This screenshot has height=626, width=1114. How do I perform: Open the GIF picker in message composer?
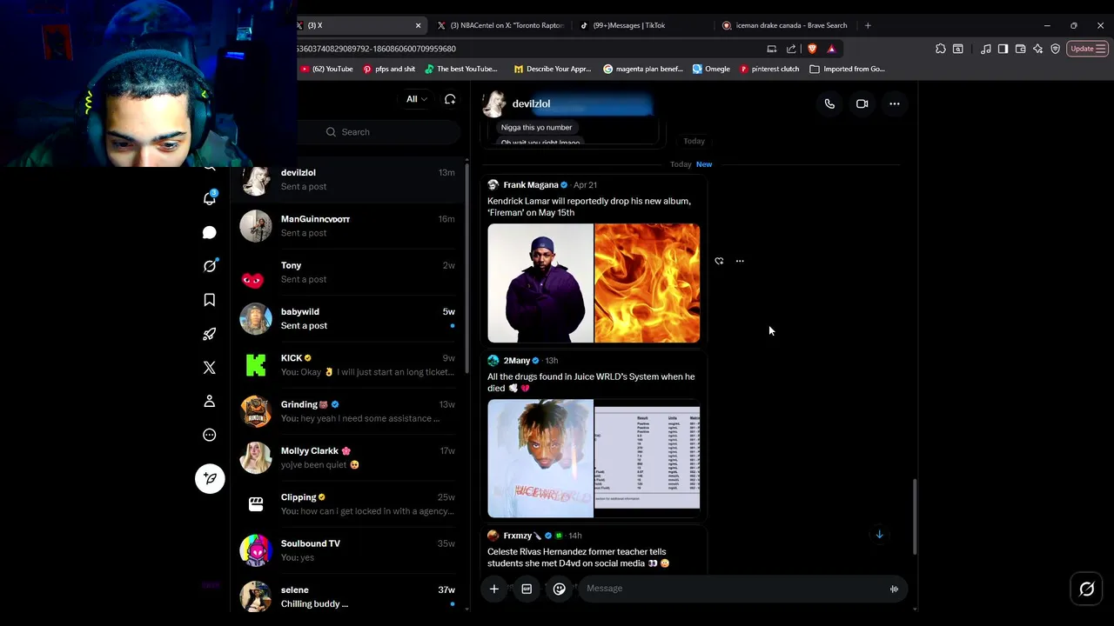[x=527, y=589]
